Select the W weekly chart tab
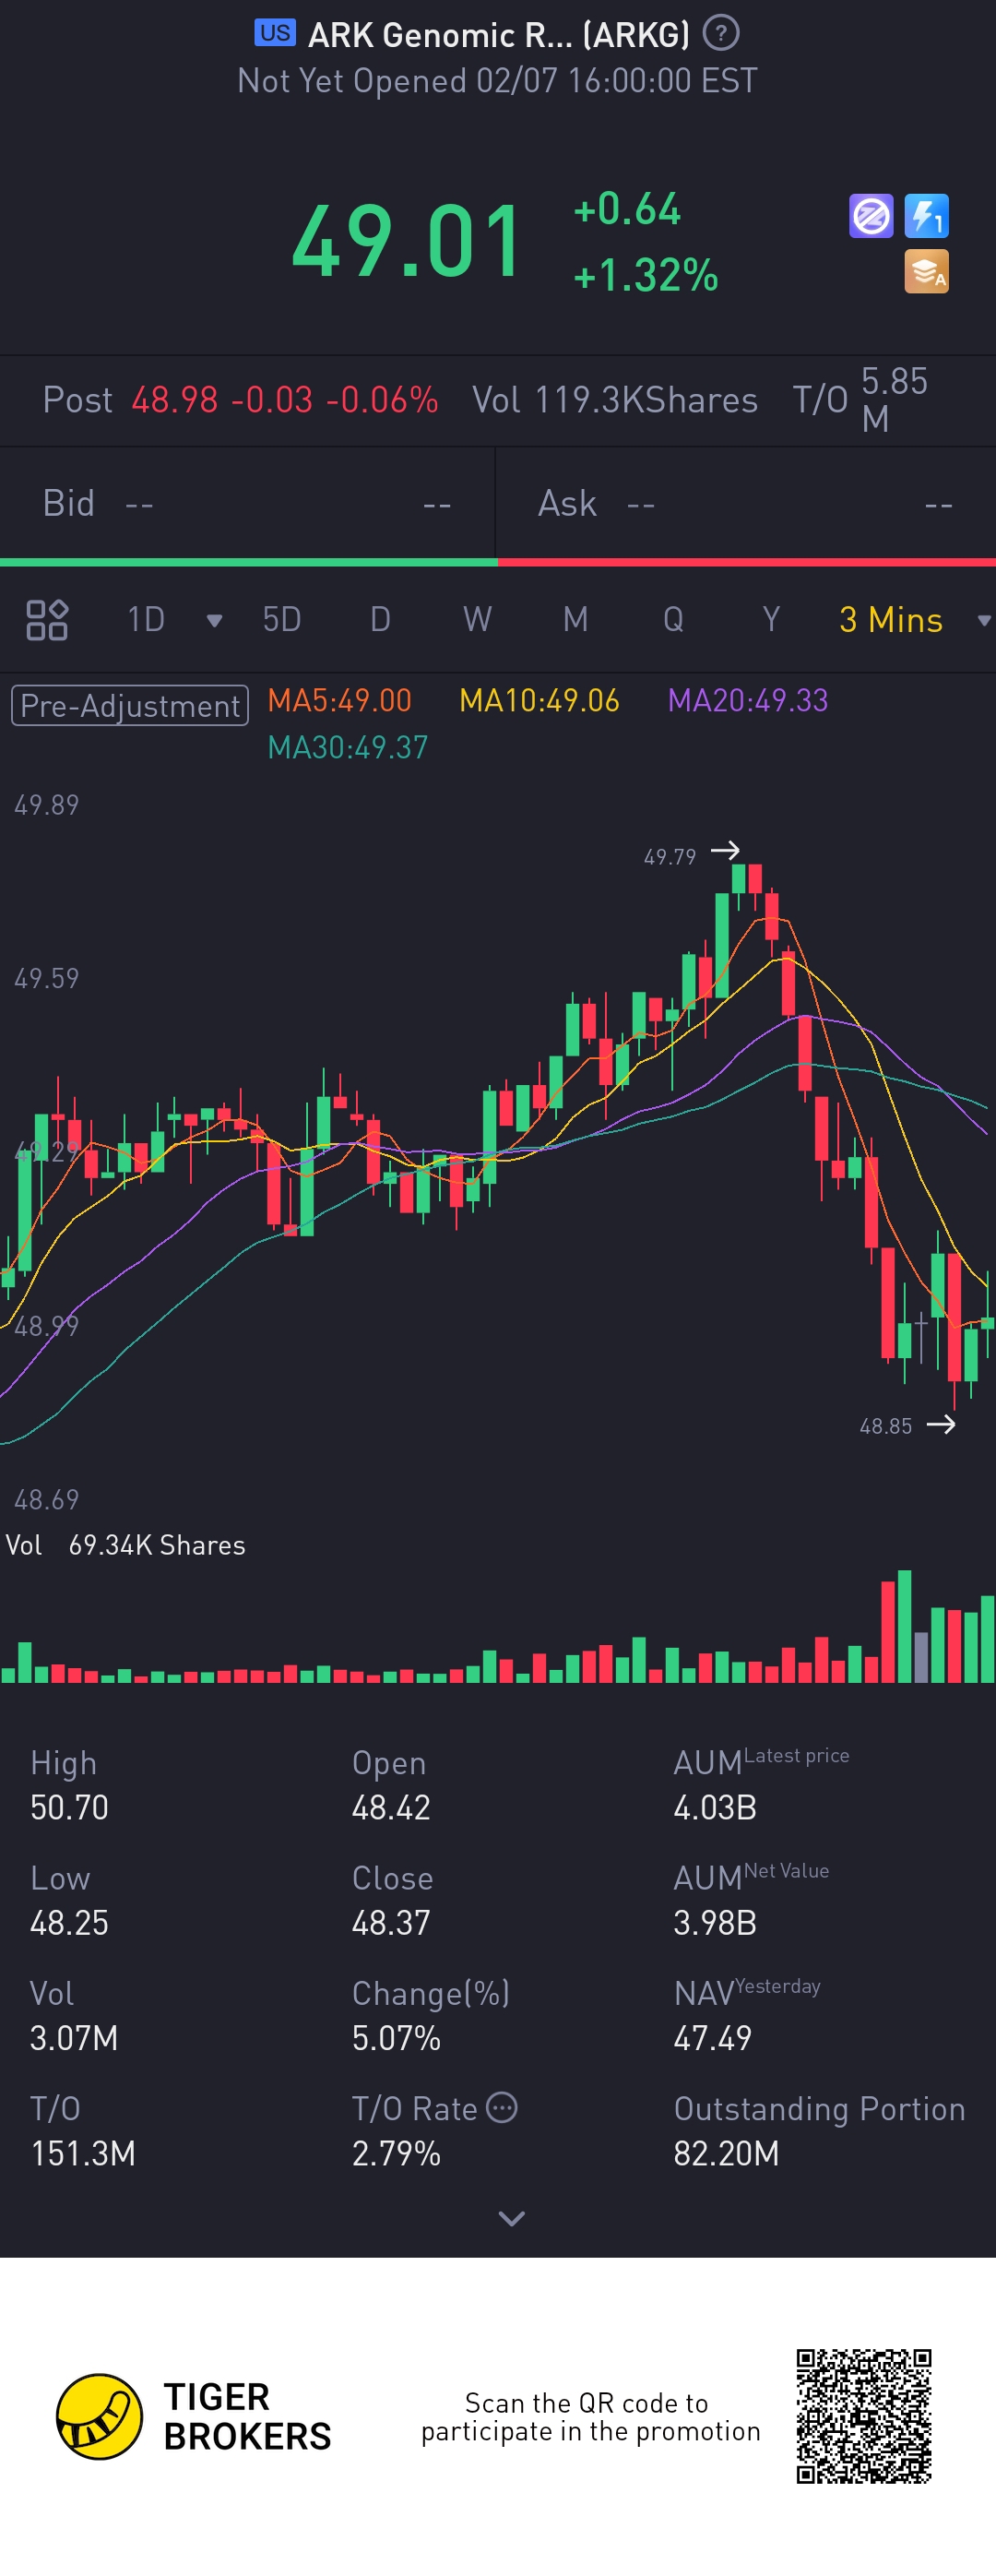 477,620
